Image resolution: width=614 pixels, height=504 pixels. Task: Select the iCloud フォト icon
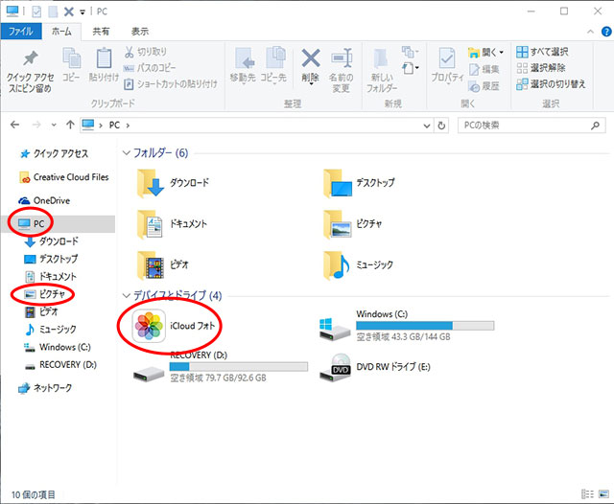[x=149, y=326]
